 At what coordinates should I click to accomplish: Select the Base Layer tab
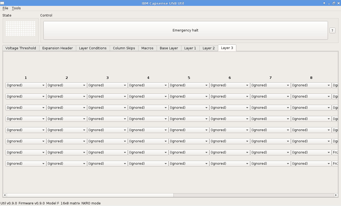point(169,48)
